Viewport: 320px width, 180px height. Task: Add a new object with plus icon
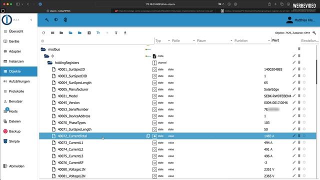[107, 33]
